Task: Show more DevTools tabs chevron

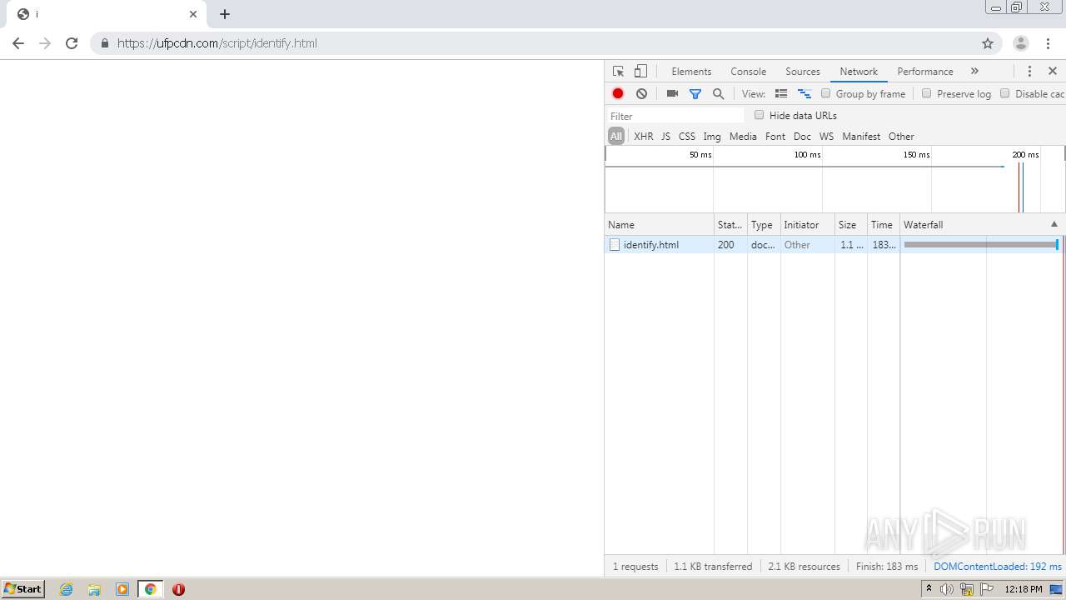Action: (974, 72)
